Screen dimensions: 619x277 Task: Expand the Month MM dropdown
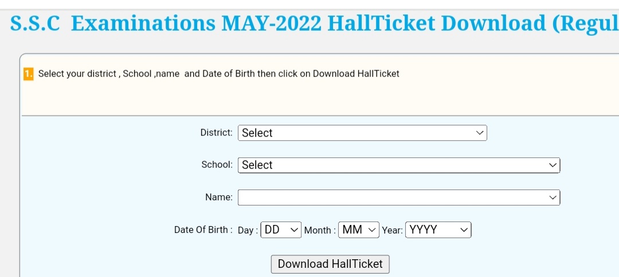(x=359, y=230)
